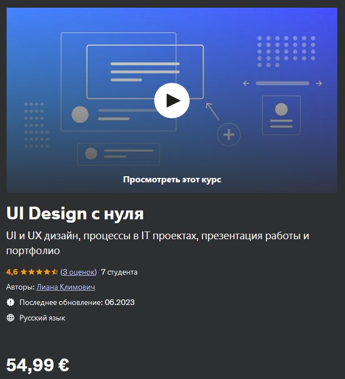Viewport: 345px width, 379px height.
Task: Select the 'UI Design с нуля' course title
Action: (x=75, y=214)
